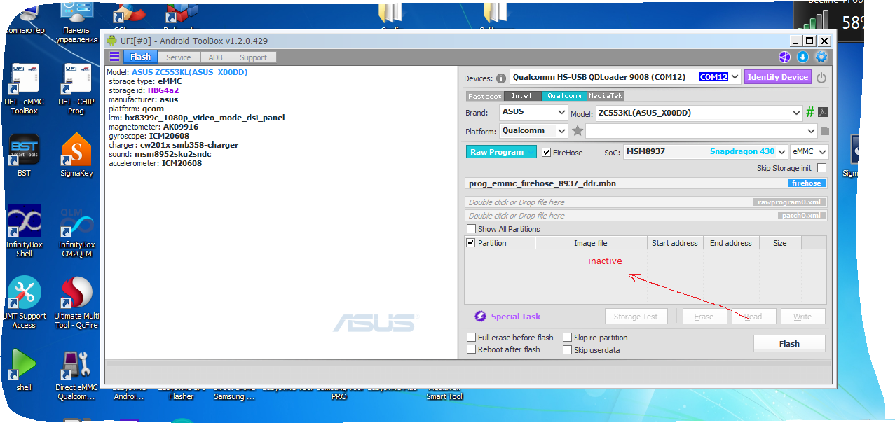Open SigmaKey desktop icon

click(76, 155)
